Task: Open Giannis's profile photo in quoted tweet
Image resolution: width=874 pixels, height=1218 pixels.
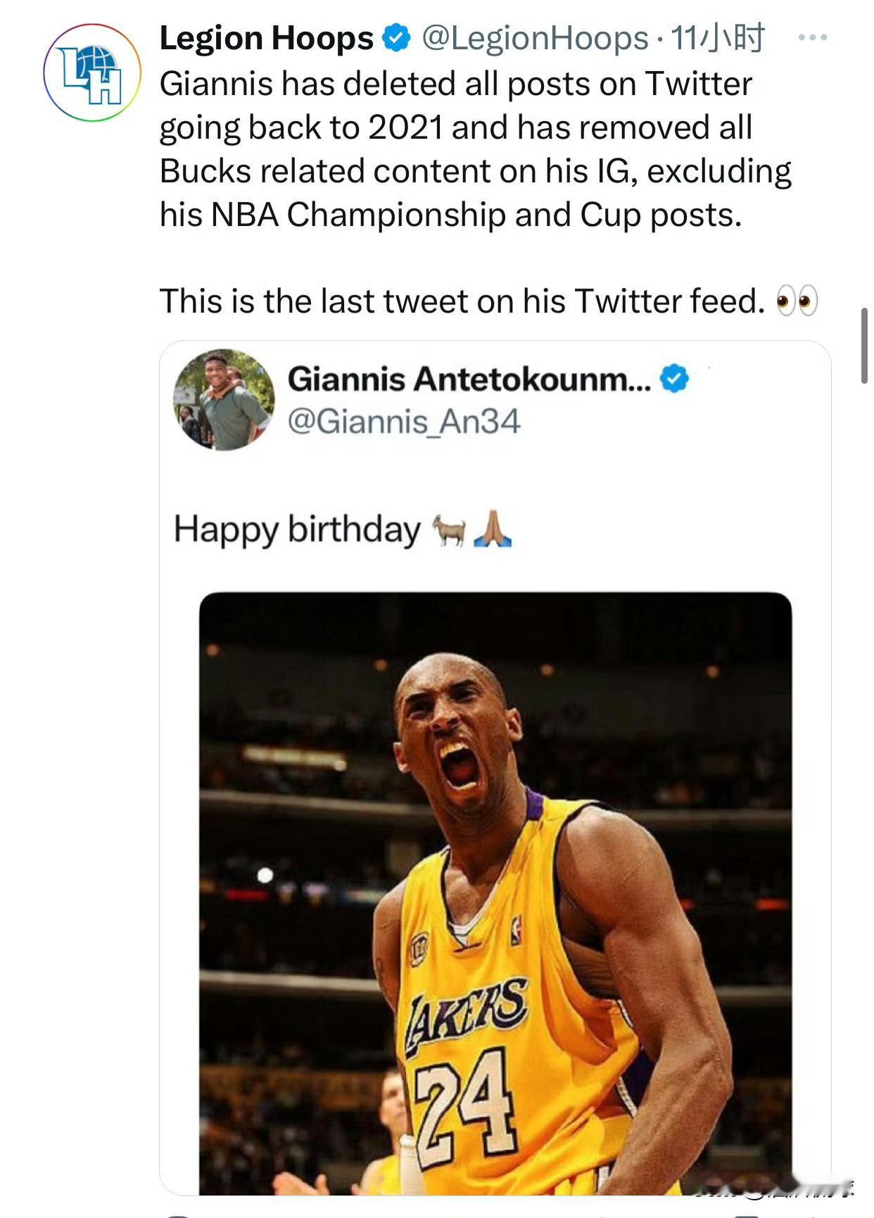Action: [224, 400]
